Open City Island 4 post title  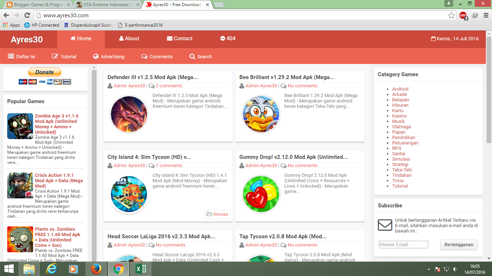click(x=149, y=157)
